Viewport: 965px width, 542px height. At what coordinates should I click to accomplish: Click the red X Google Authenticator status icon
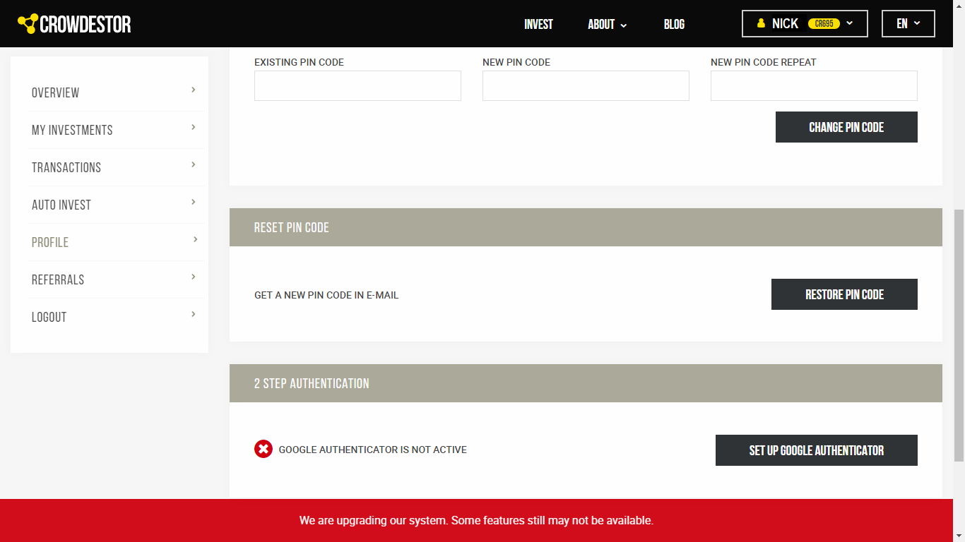(x=264, y=449)
